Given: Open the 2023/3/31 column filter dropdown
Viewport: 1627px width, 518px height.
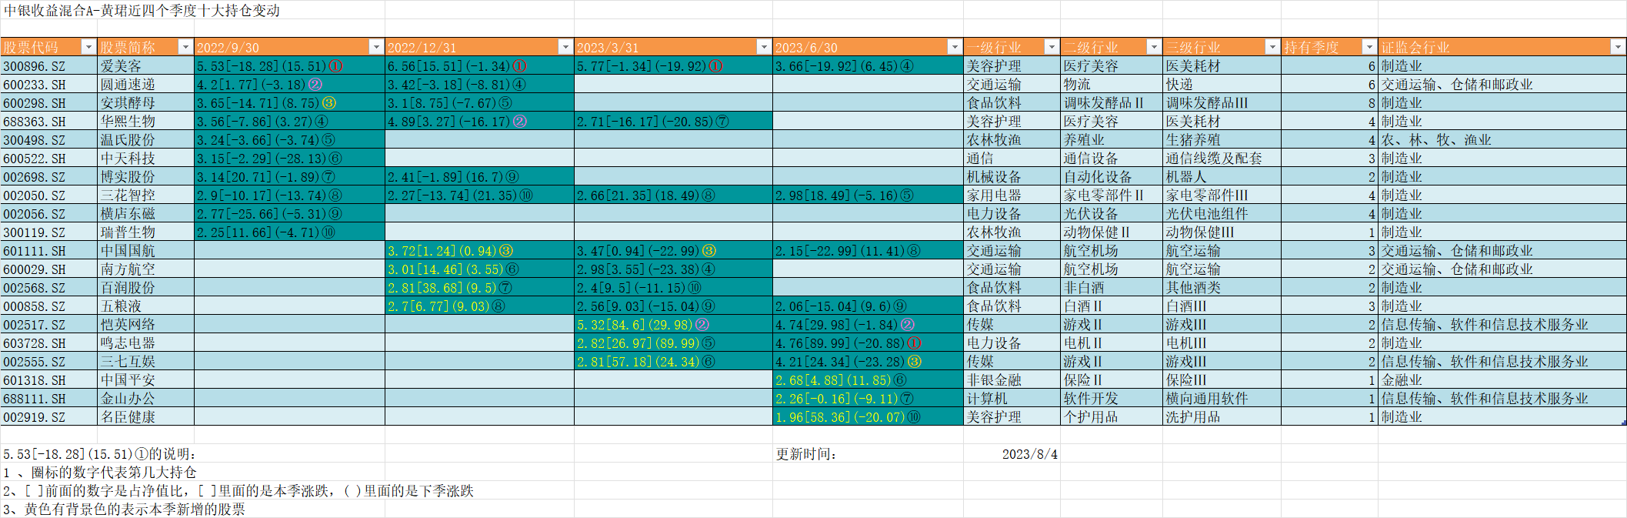Looking at the screenshot, I should pos(763,47).
